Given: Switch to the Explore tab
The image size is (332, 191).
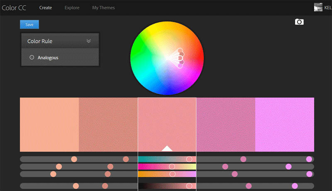Looking at the screenshot, I should [x=72, y=7].
